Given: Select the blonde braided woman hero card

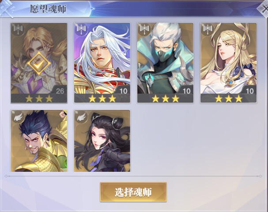Looking at the screenshot, I should pos(229,63).
